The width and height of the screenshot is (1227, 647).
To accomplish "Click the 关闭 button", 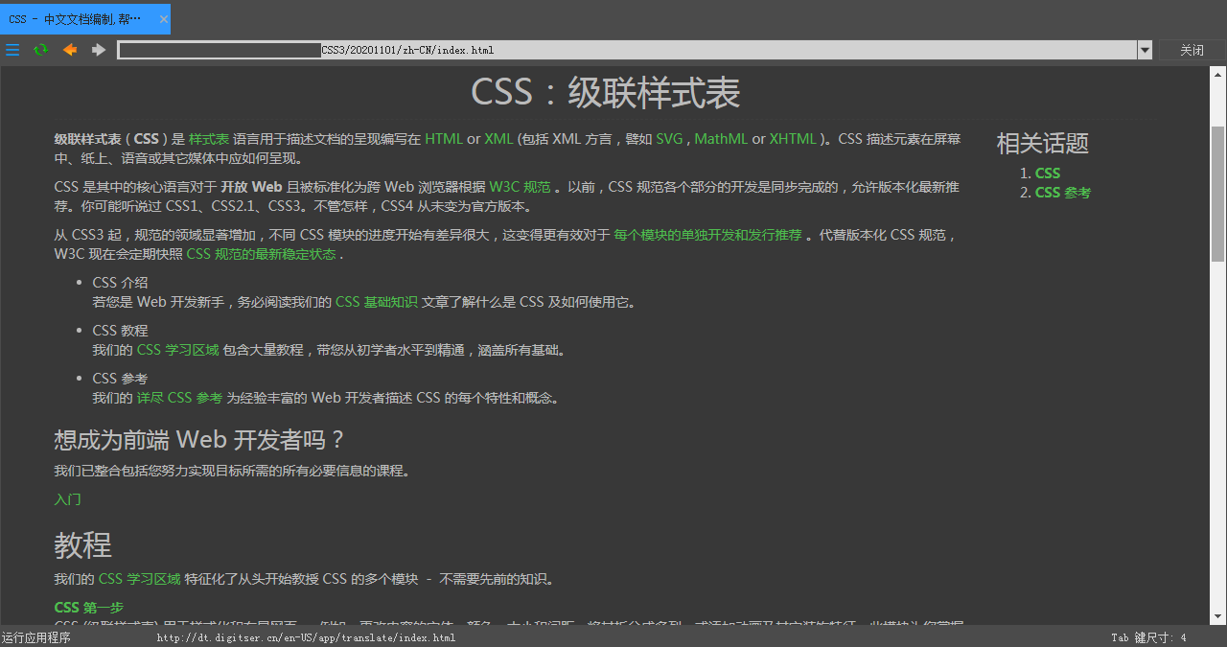I will point(1192,50).
